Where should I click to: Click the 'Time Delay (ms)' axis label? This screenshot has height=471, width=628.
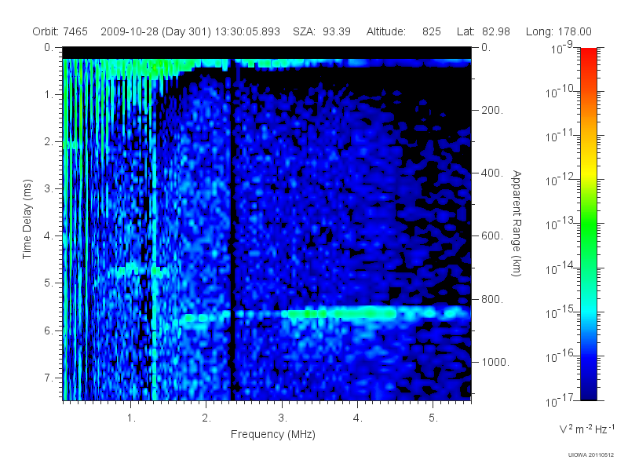tap(27, 219)
